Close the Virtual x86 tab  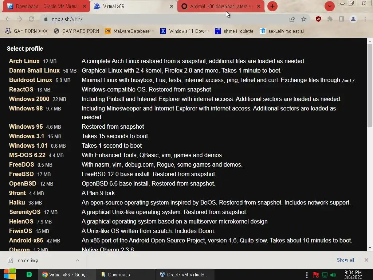tap(172, 7)
